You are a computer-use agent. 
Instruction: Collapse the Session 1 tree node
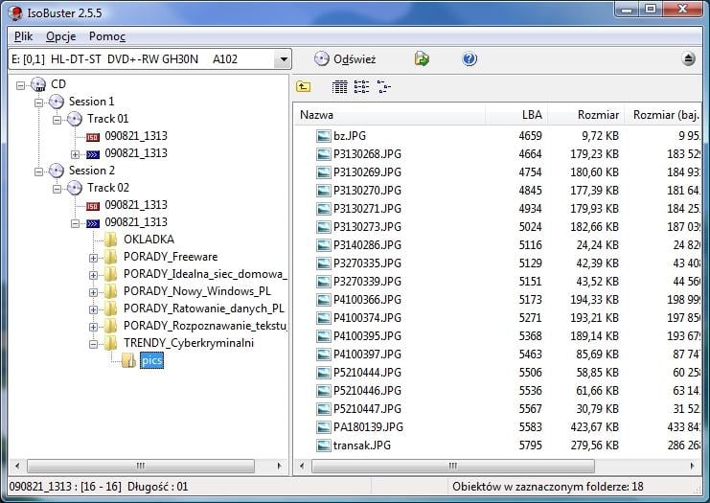[39, 102]
